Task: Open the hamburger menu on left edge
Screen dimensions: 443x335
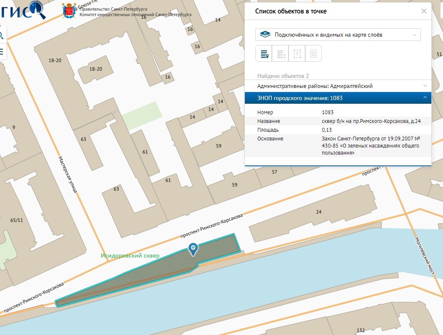Action: [x=2, y=52]
